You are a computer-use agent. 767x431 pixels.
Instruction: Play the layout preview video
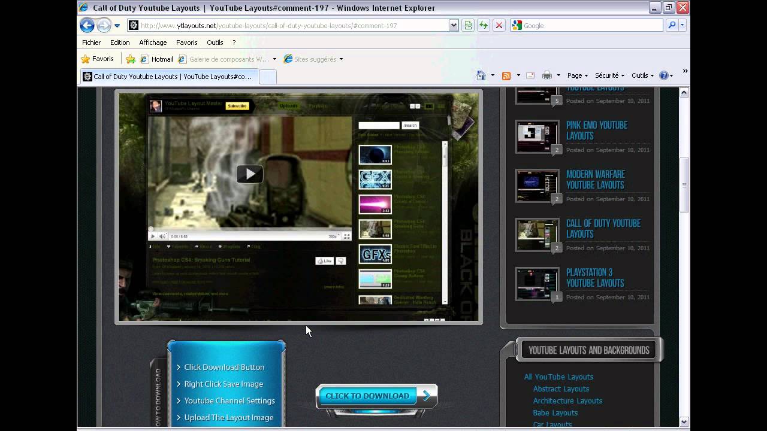click(249, 174)
